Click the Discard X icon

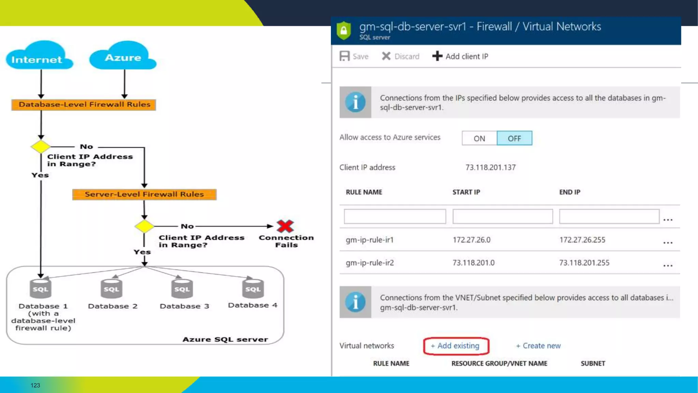[x=386, y=56]
